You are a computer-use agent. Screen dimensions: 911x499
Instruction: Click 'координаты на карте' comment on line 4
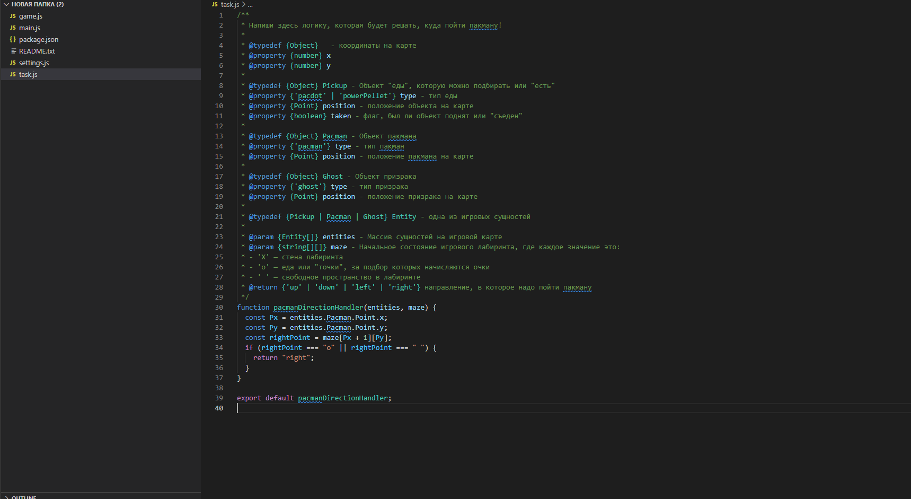tap(377, 46)
